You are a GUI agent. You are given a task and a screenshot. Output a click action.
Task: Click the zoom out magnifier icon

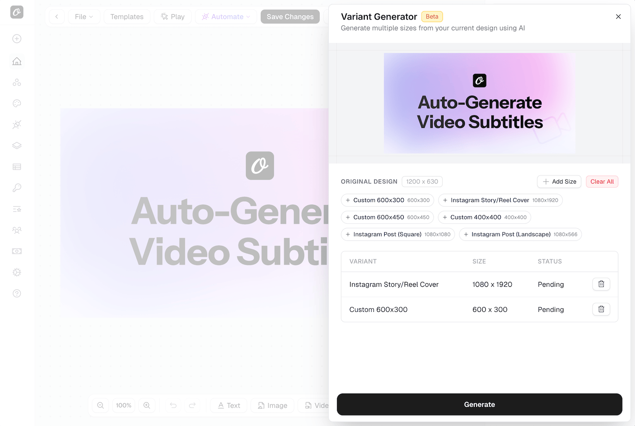click(101, 405)
